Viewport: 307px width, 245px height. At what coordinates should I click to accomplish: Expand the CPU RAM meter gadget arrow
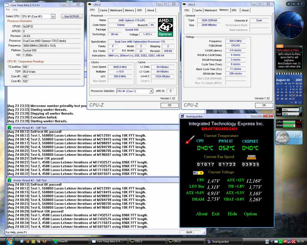coord(301,120)
